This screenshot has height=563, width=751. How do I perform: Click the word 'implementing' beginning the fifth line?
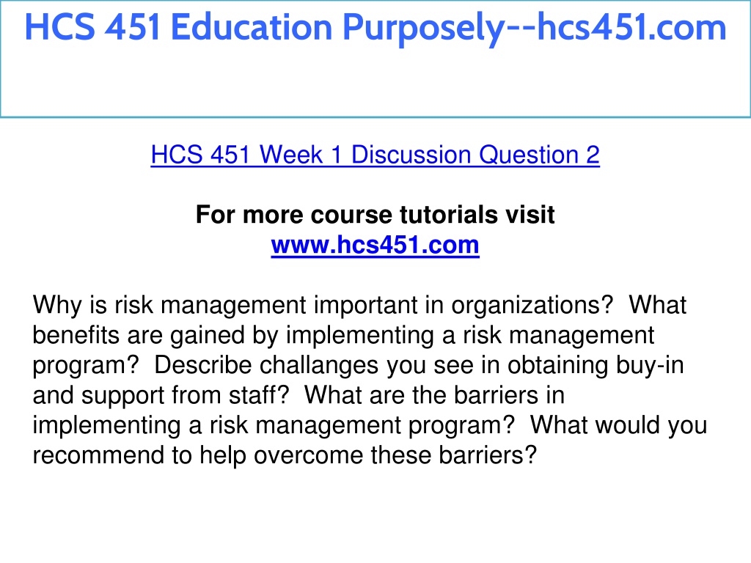tap(106, 426)
